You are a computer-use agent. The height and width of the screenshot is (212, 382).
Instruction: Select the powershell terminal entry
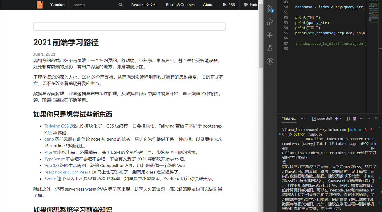pyautogui.click(x=322, y=119)
